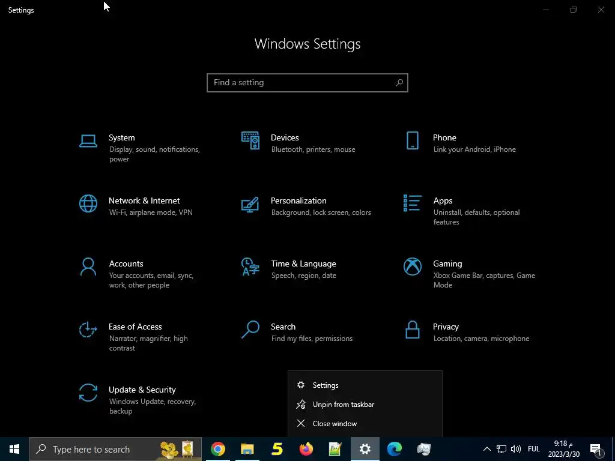The image size is (615, 461).
Task: Click "Narrator, magnifier, high contrast" text
Action: (x=148, y=343)
